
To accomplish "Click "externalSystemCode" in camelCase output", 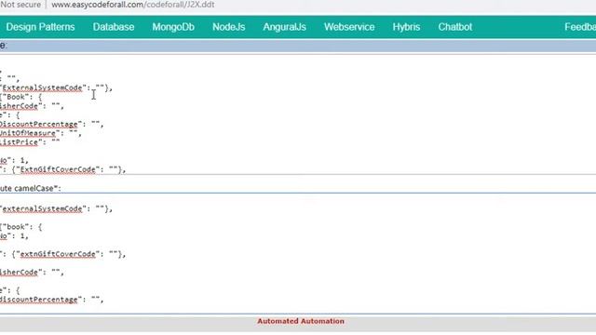I will 42,208.
